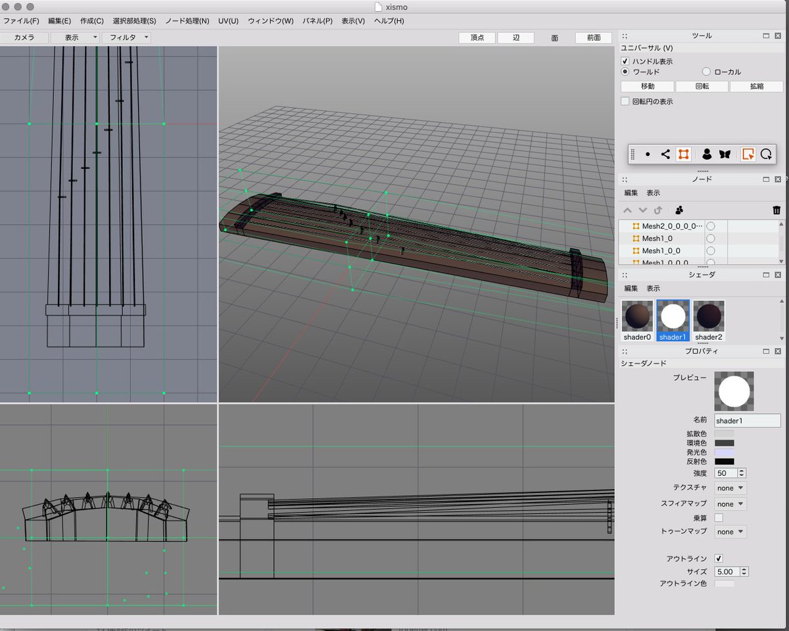Choose the lasso selection tool icon

[x=766, y=154]
